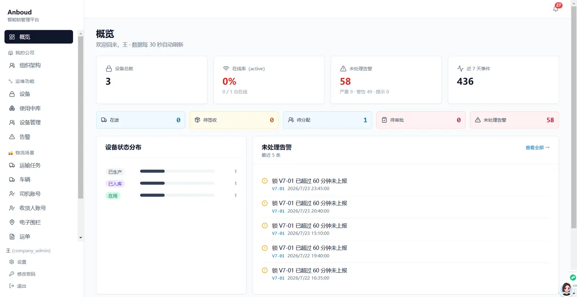
Task: Click the logout arrow icon beside 退出
Action: coord(12,286)
